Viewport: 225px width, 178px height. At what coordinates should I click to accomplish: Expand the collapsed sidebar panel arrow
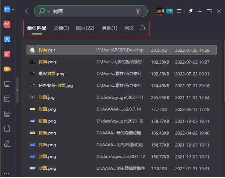(x=17, y=90)
